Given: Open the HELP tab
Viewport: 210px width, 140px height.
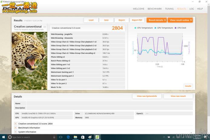Looking at the screenshot, I should (x=200, y=9).
